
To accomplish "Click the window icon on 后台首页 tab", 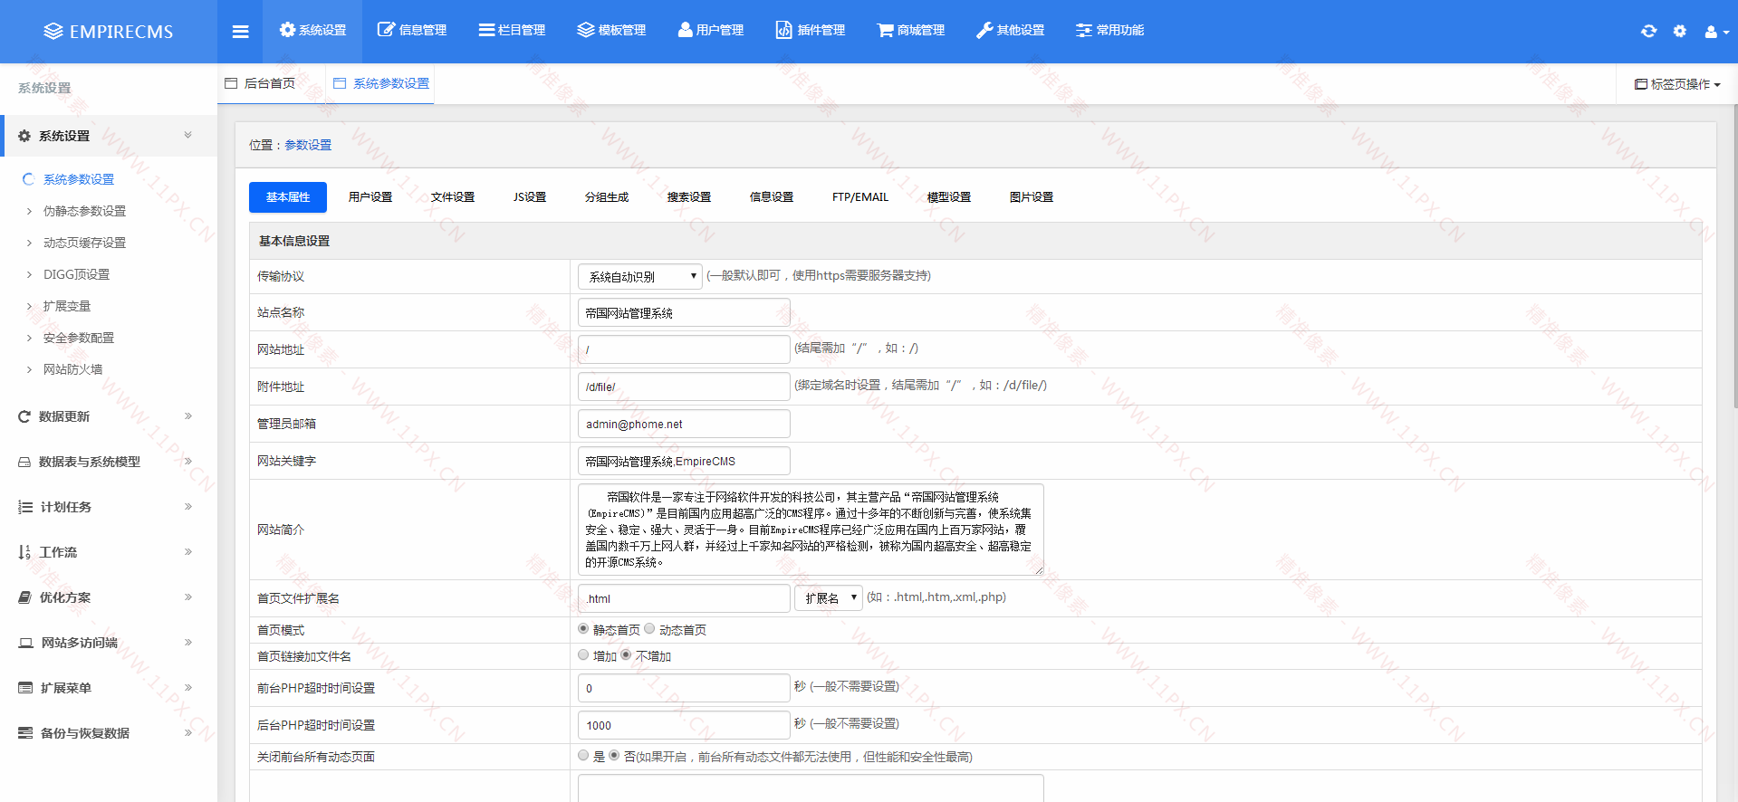I will click(x=231, y=83).
